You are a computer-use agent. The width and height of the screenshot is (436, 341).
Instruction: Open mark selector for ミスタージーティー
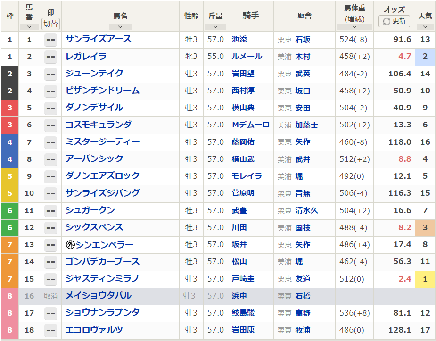click(x=50, y=142)
